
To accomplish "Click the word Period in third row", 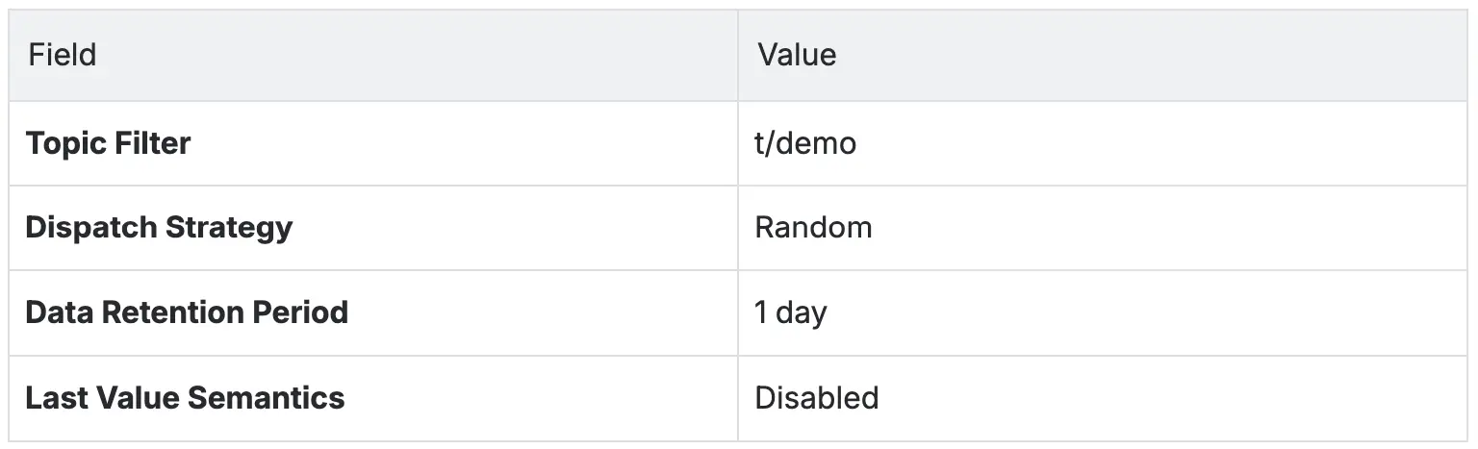I will 304,312.
